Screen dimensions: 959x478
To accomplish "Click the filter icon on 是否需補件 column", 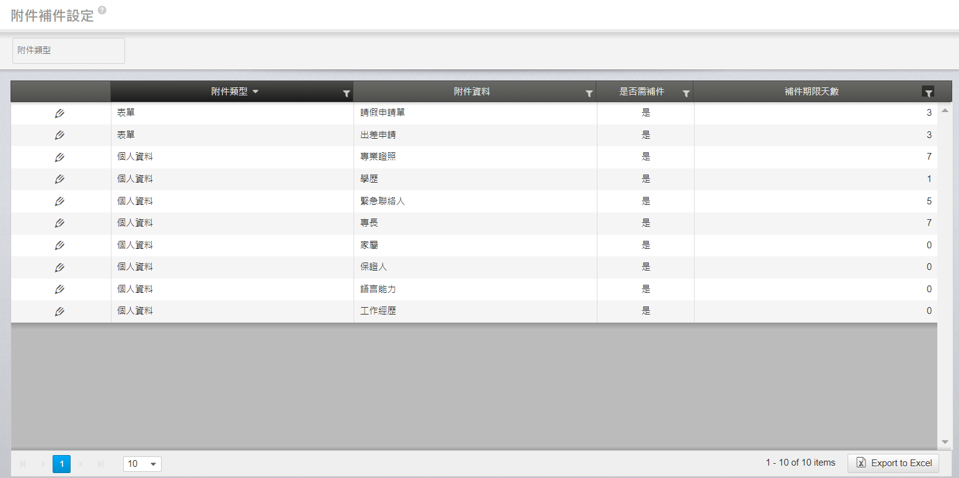I will coord(686,93).
